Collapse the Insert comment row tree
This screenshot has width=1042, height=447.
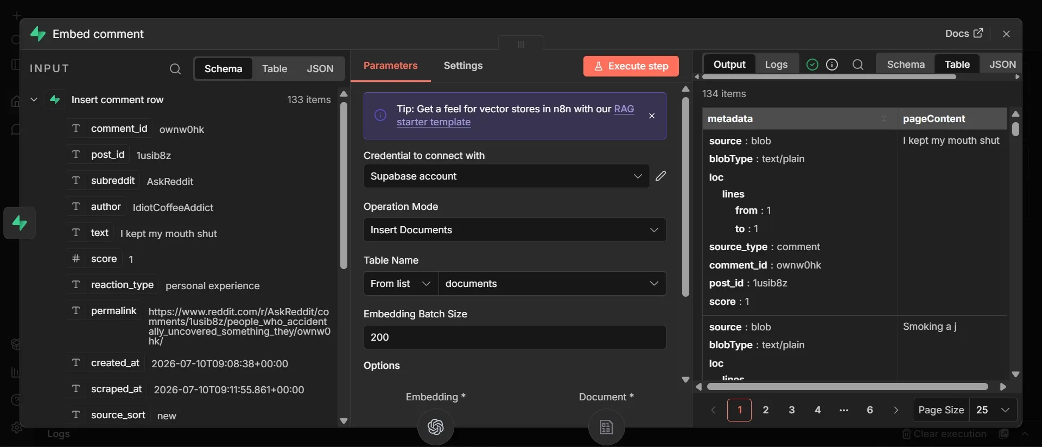click(x=34, y=99)
